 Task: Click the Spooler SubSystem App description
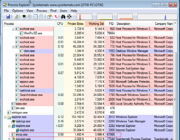[130, 68]
